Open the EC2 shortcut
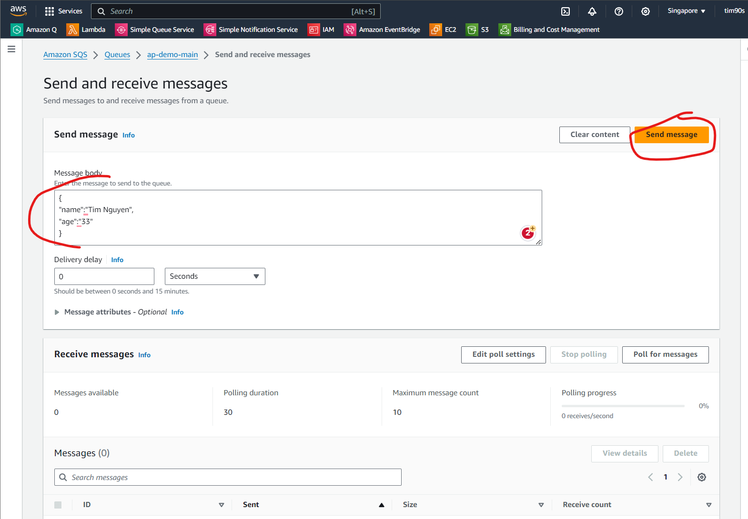Viewport: 748px width, 519px height. [x=443, y=29]
